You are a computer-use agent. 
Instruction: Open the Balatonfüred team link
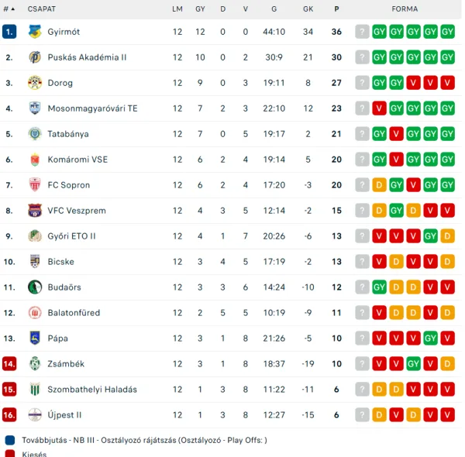(x=74, y=313)
